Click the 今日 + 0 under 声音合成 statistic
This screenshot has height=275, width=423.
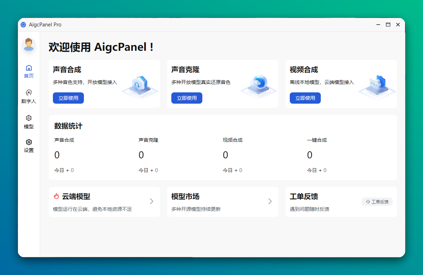click(64, 170)
